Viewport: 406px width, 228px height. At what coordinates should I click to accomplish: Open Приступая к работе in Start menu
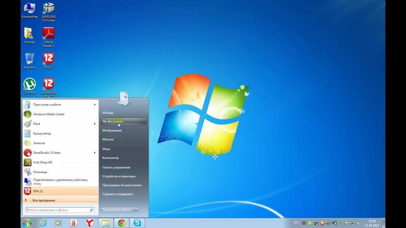(x=60, y=104)
